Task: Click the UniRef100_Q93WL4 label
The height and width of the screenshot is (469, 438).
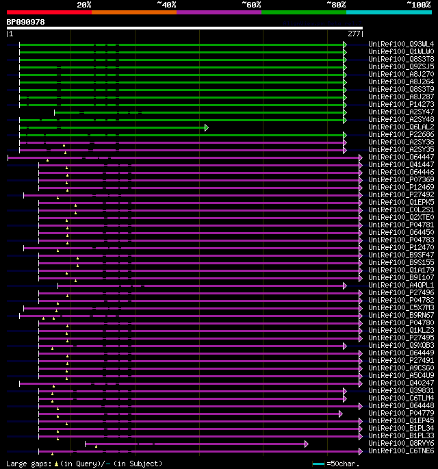Action: pyautogui.click(x=401, y=45)
